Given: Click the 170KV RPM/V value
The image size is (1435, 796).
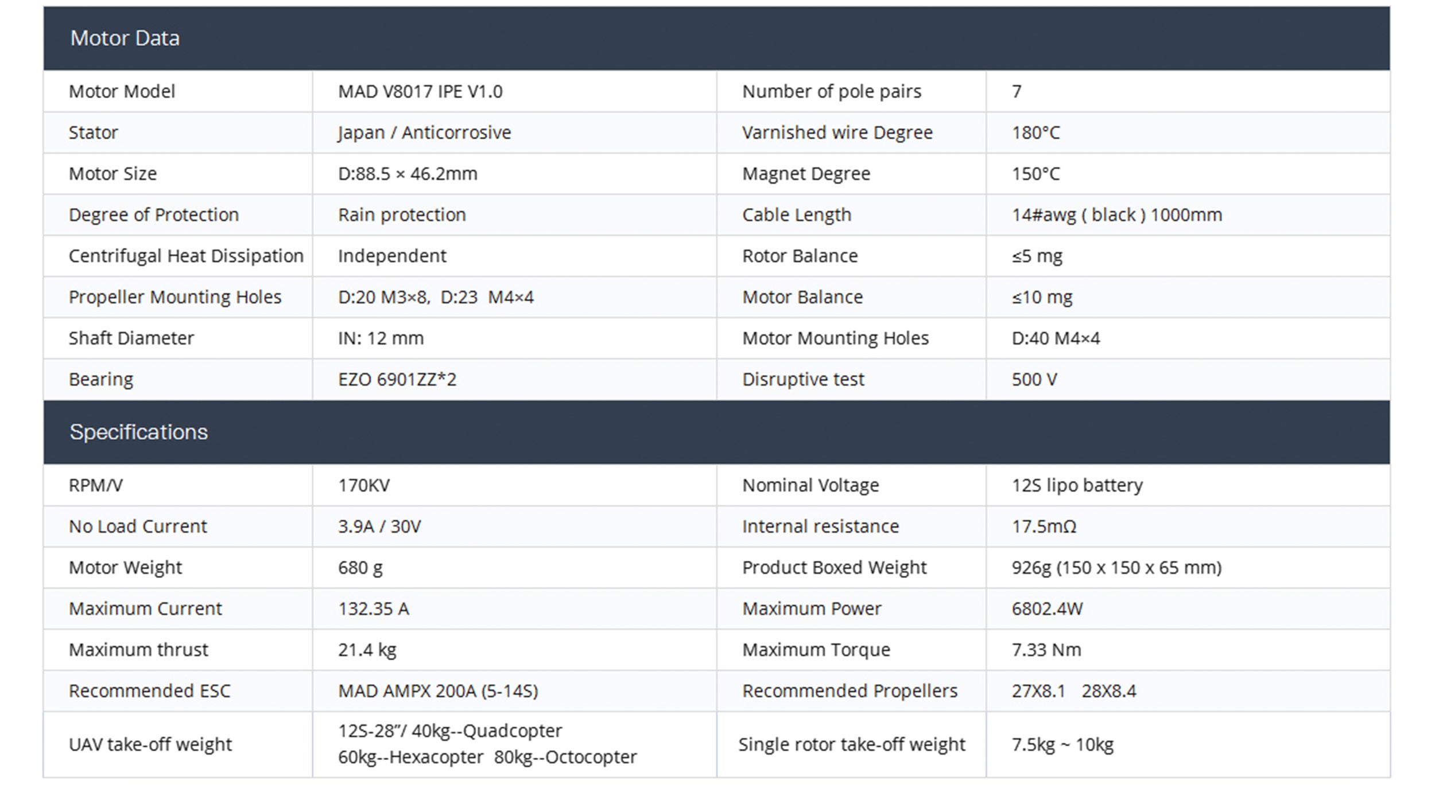Looking at the screenshot, I should click(x=364, y=486).
